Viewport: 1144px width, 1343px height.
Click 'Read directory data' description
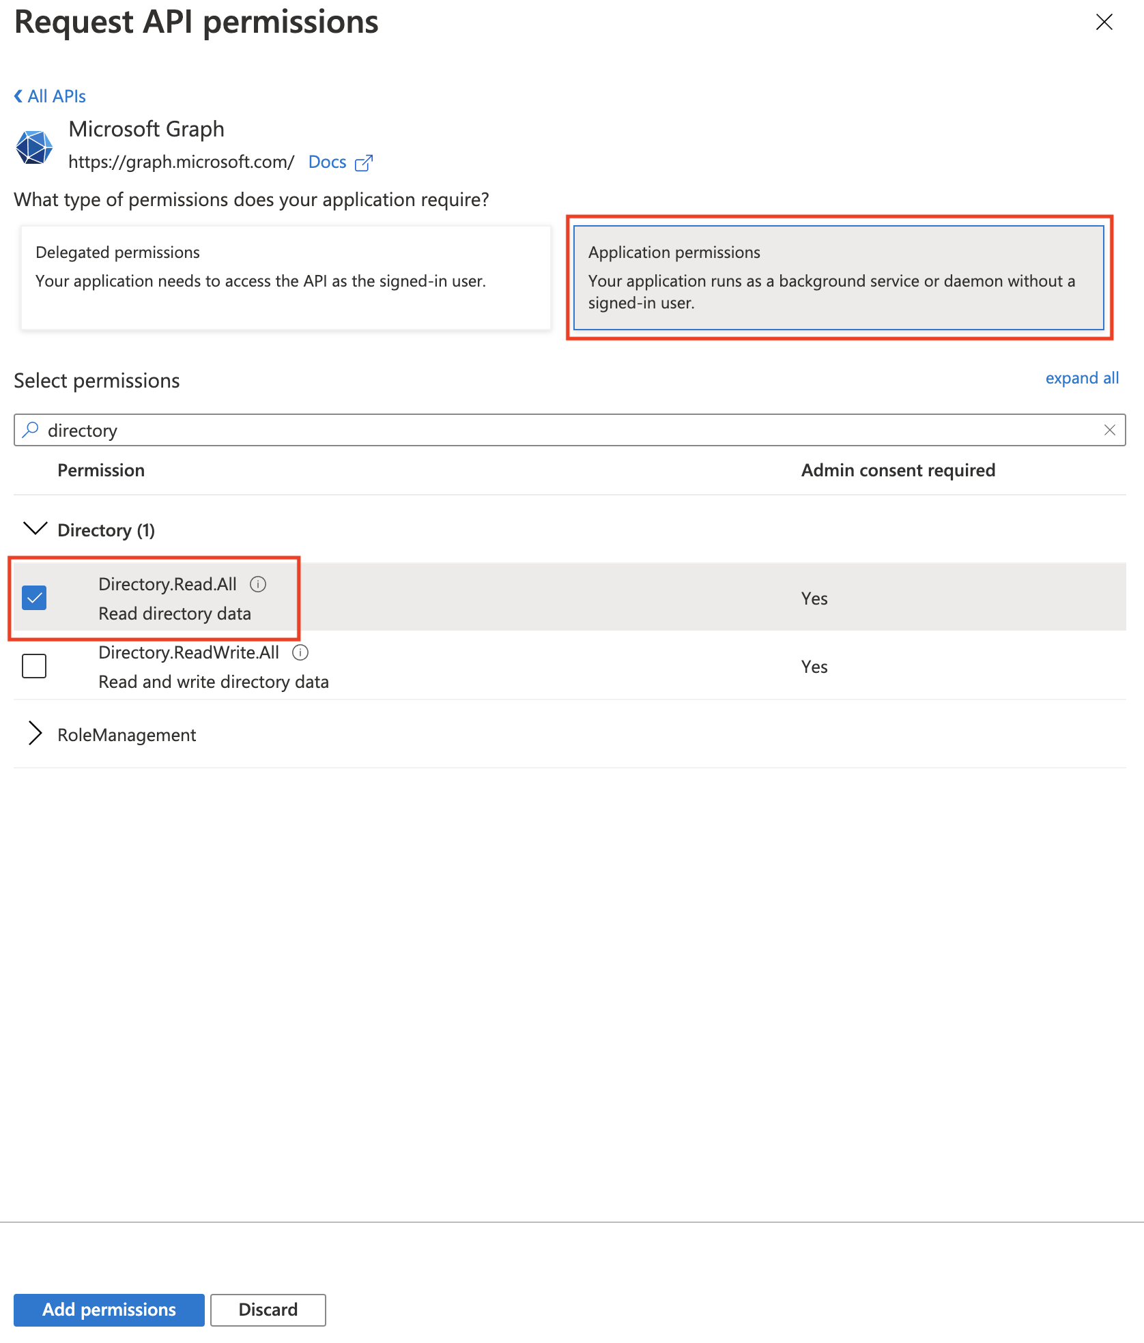tap(175, 613)
